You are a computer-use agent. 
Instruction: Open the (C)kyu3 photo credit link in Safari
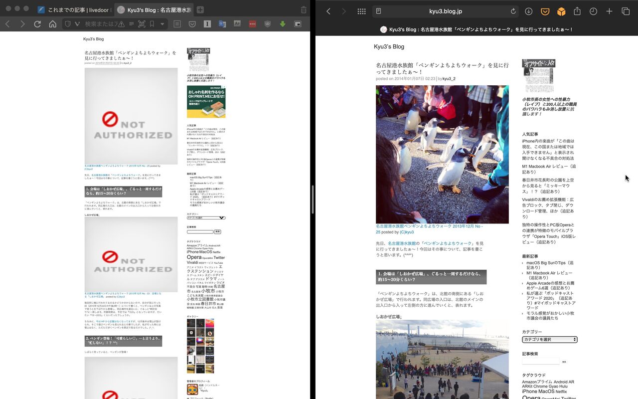407,232
